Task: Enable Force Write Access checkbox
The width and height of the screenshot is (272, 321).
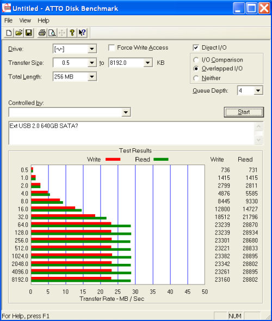Action: point(112,48)
